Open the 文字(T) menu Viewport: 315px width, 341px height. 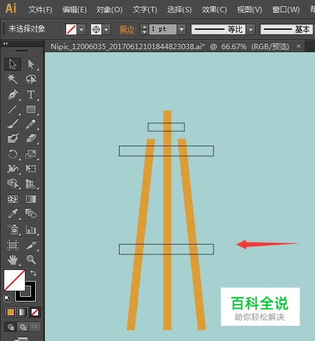[x=144, y=10]
